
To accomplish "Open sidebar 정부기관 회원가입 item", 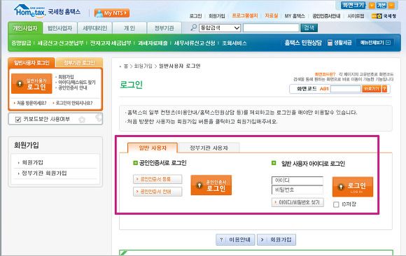I will coord(44,173).
